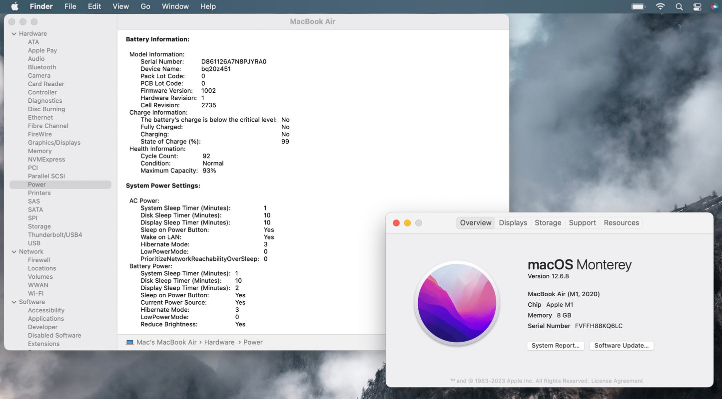The height and width of the screenshot is (399, 722).
Task: Select Thunderbolt/USB4 in the hardware list
Action: pos(55,235)
